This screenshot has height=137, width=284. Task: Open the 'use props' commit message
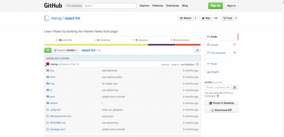click(108, 116)
